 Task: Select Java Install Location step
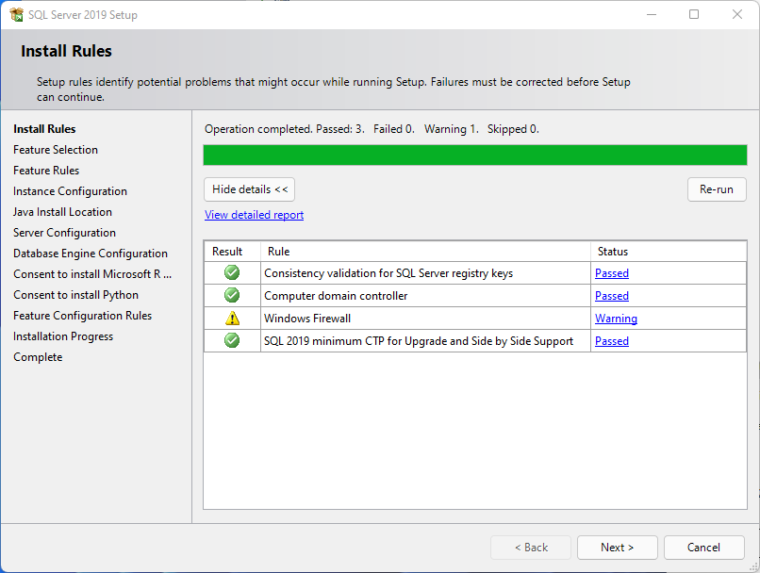tap(62, 212)
